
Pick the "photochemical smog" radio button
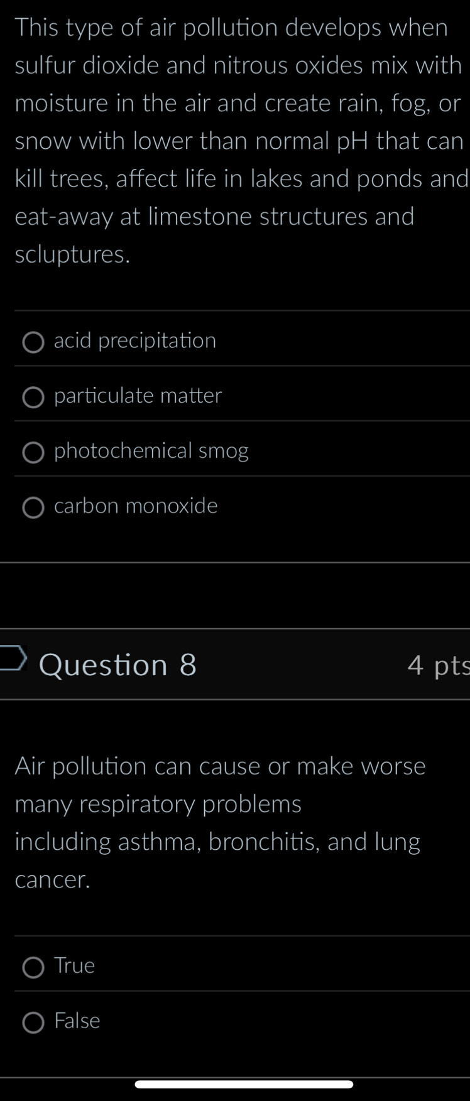(x=33, y=453)
